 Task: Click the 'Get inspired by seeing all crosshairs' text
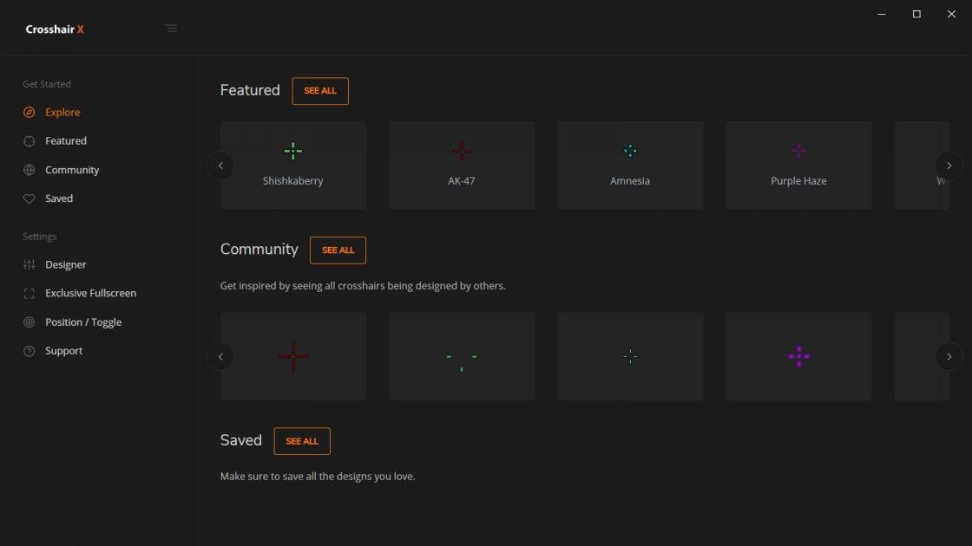[363, 285]
